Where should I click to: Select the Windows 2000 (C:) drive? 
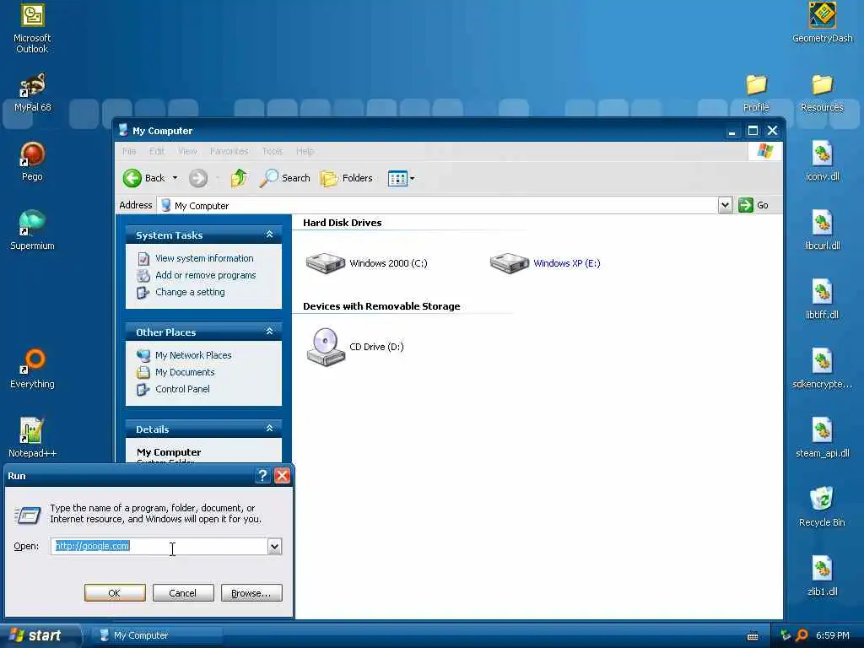tap(366, 263)
